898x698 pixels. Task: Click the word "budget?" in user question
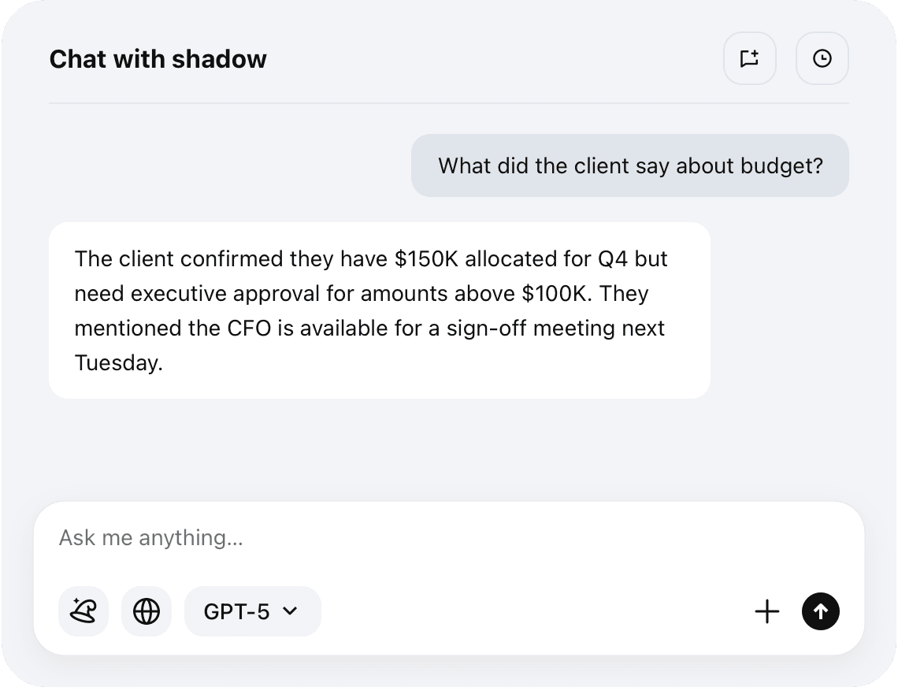pos(781,166)
